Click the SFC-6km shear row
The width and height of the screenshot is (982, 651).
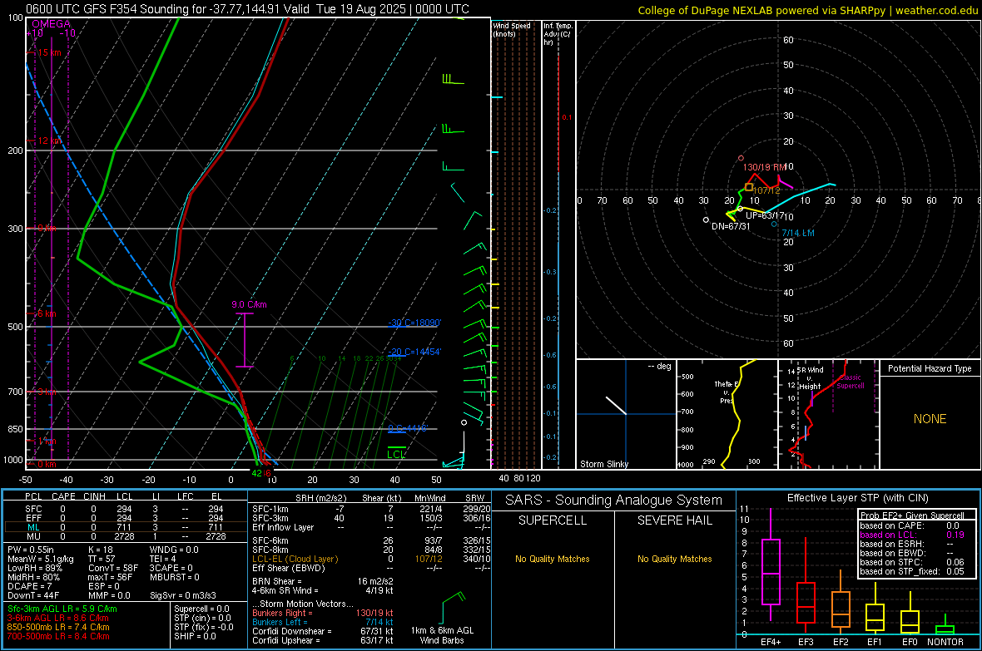point(371,540)
